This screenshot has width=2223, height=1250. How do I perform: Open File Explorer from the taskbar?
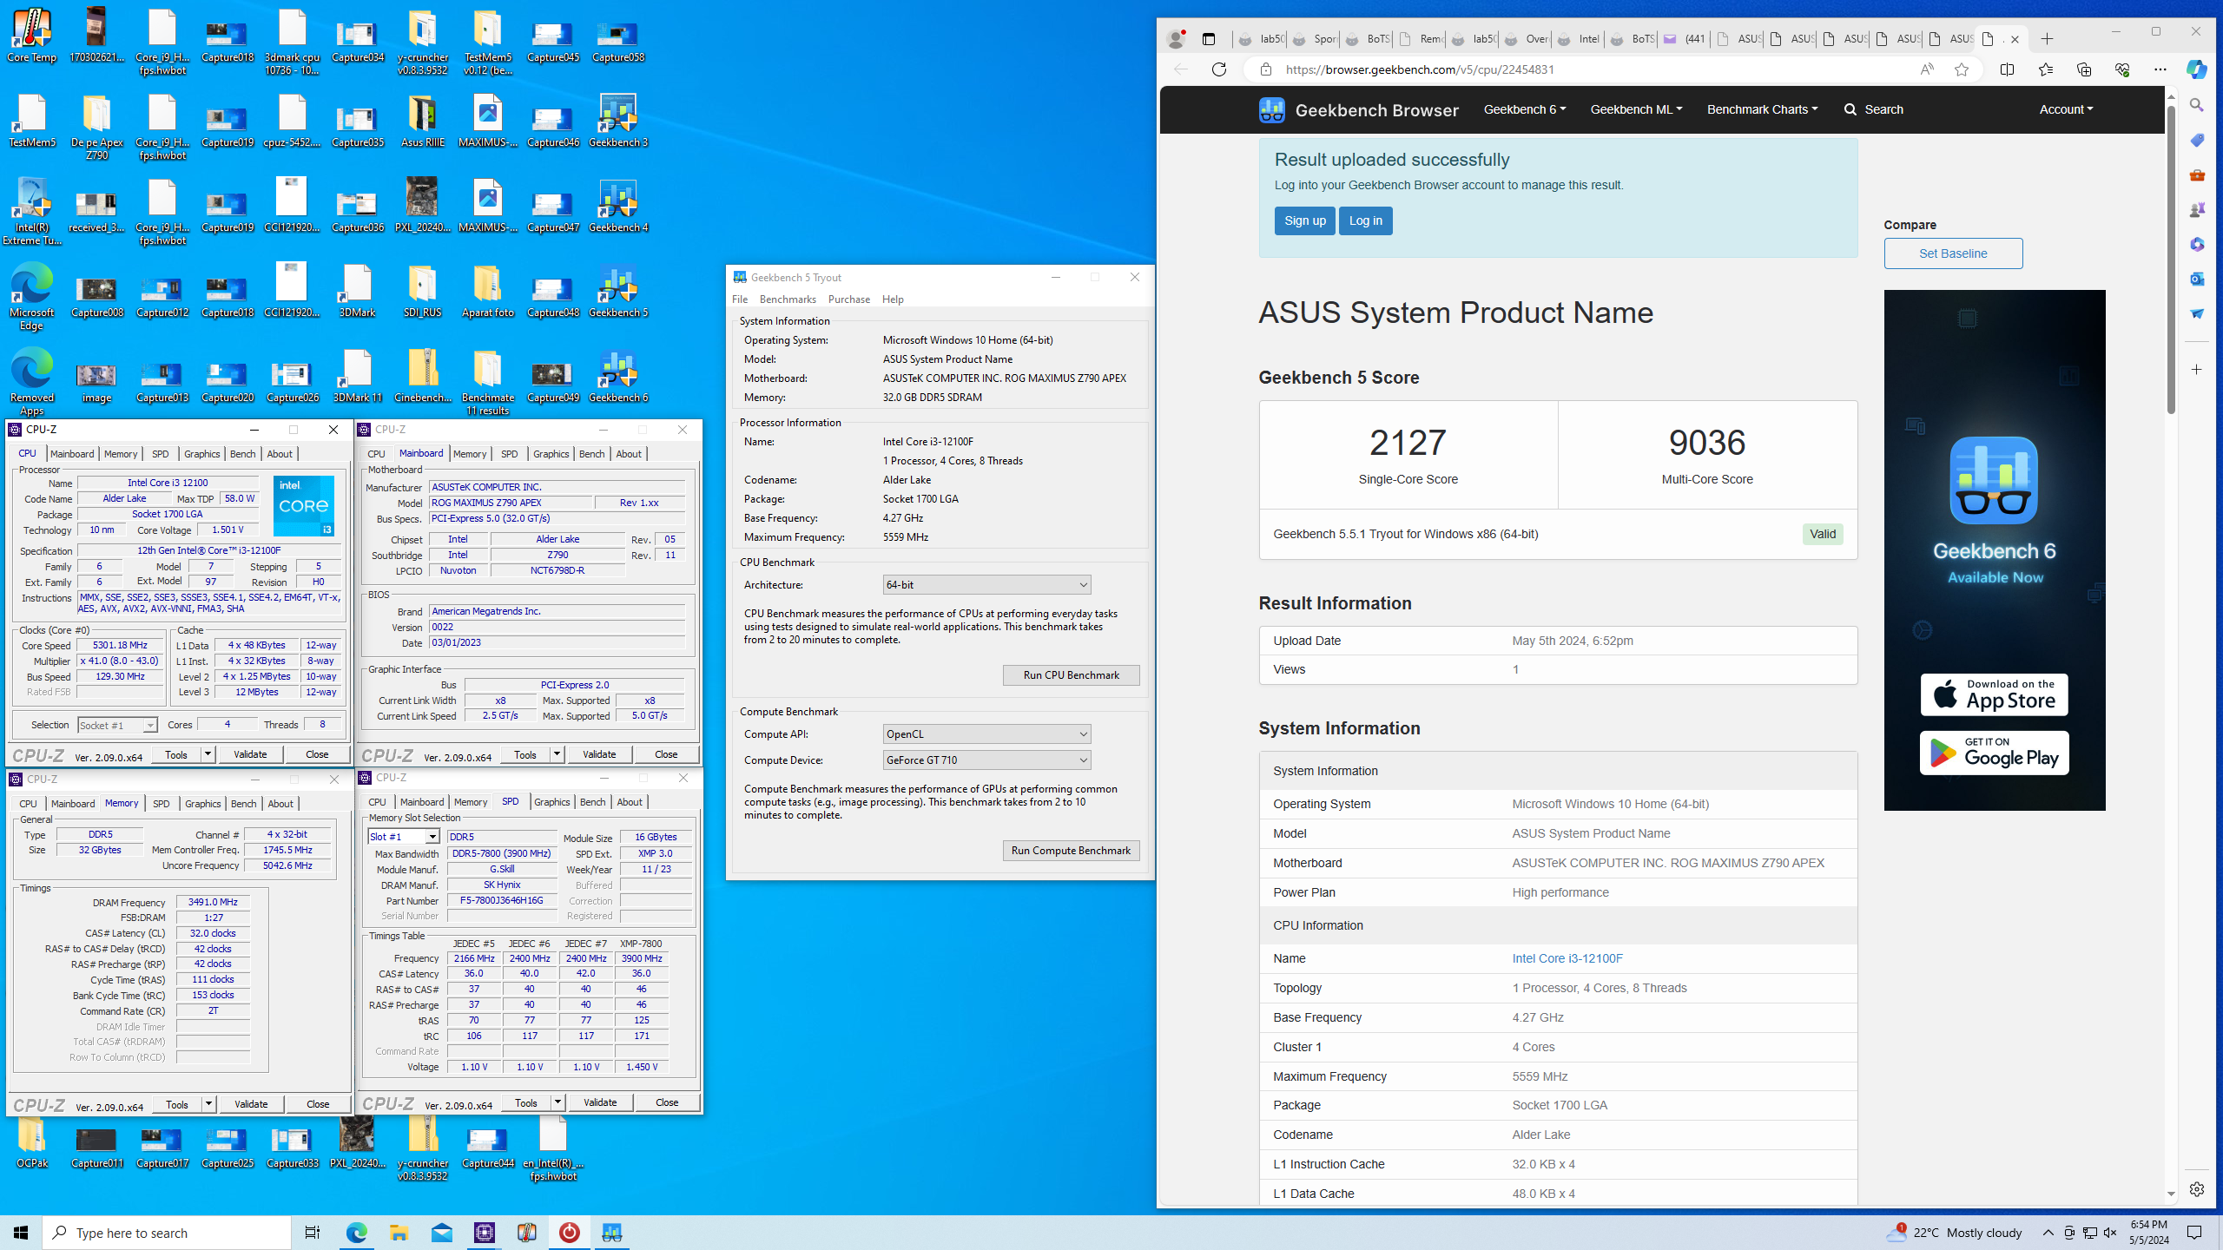399,1233
